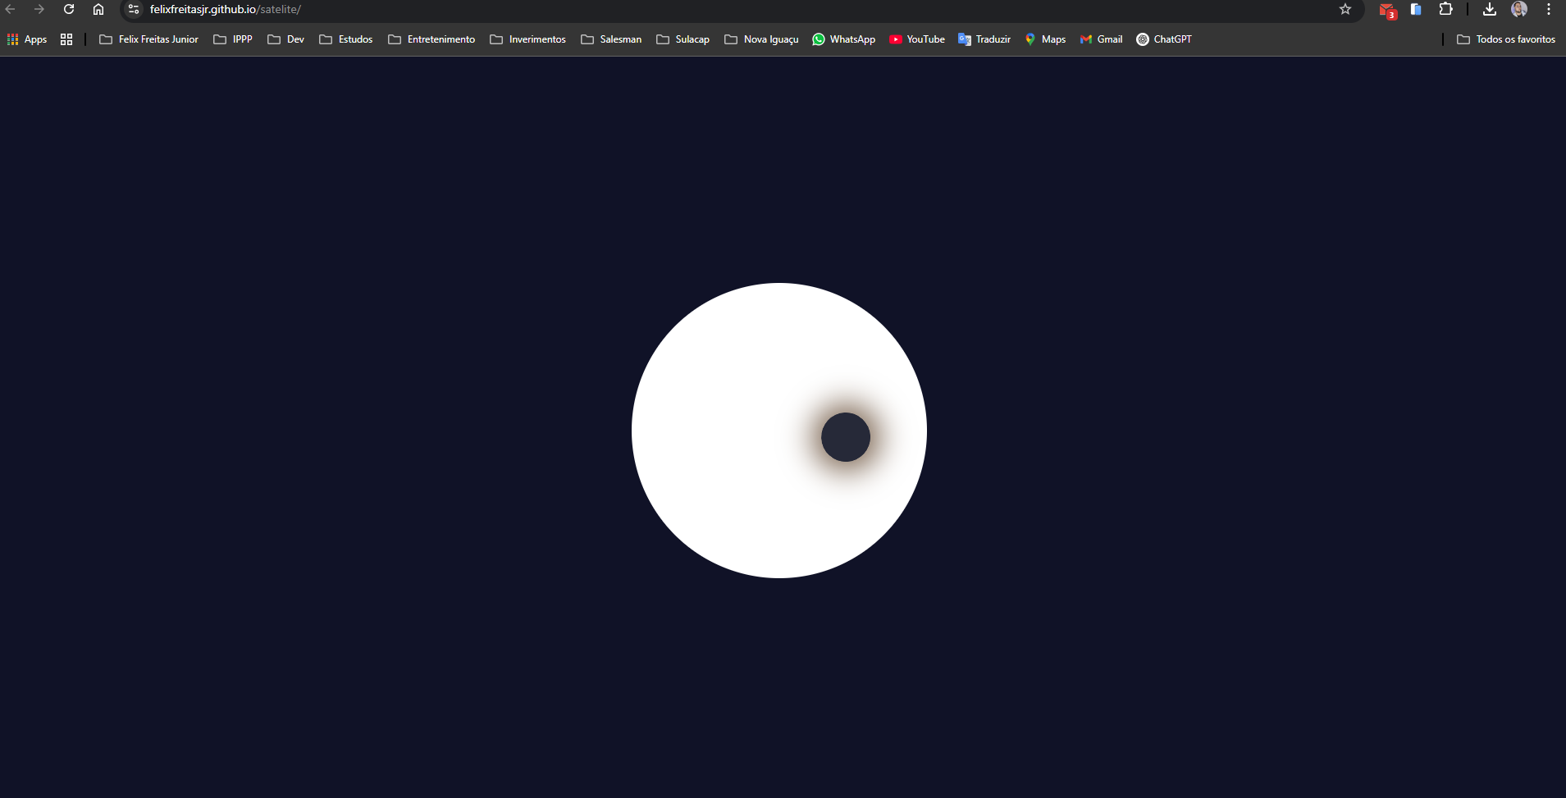
Task: Click the small dark satellite circle
Action: [846, 437]
